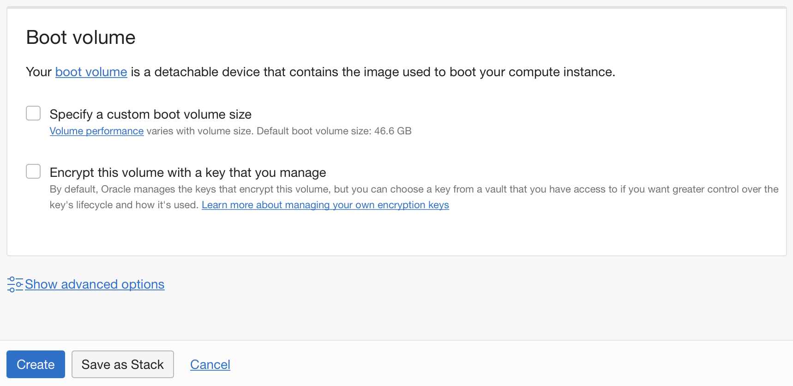The image size is (793, 386).
Task: Cancel the instance creation
Action: click(x=210, y=365)
